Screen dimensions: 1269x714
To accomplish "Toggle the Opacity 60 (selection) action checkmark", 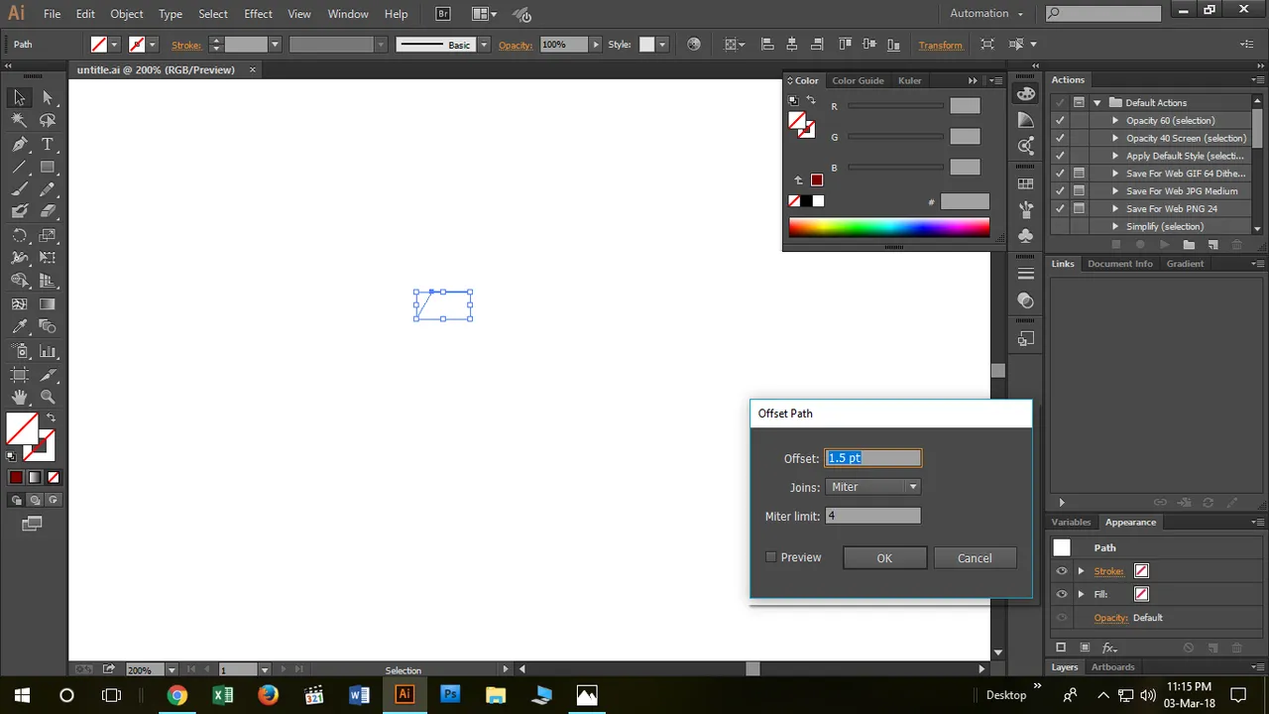I will (x=1060, y=120).
